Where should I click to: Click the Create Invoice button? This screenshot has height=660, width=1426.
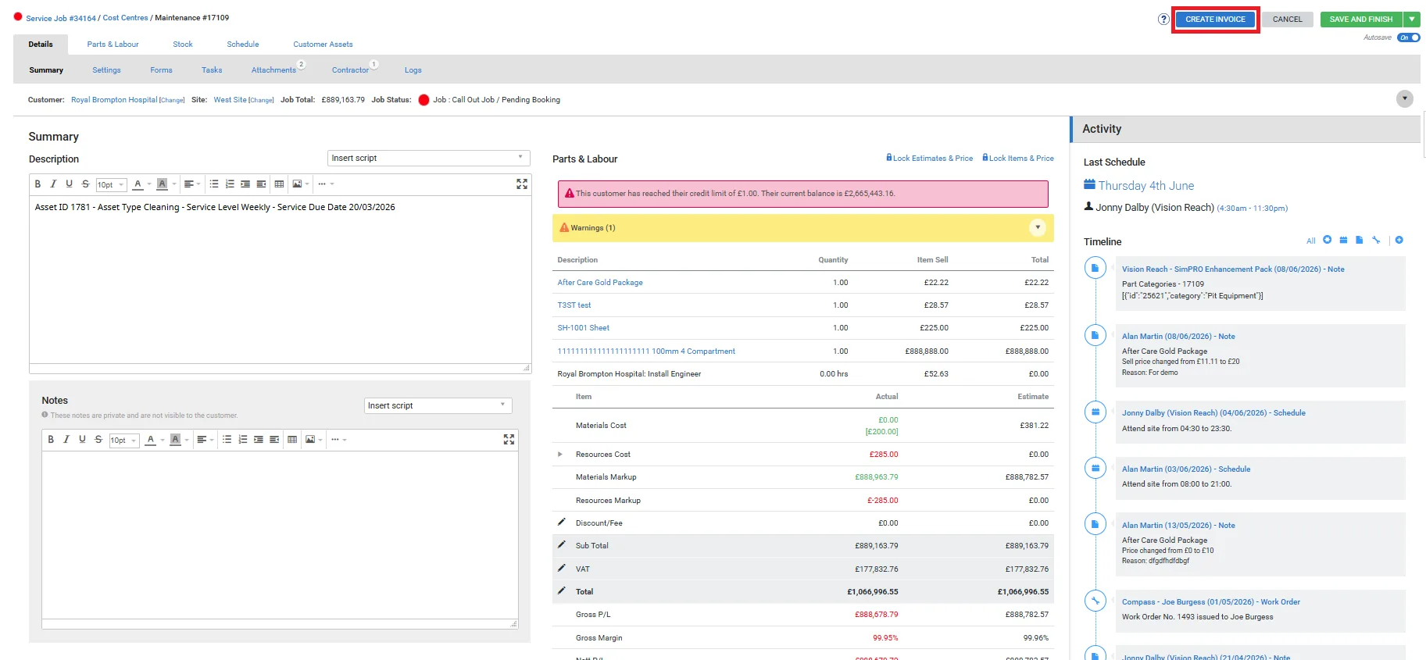point(1215,20)
